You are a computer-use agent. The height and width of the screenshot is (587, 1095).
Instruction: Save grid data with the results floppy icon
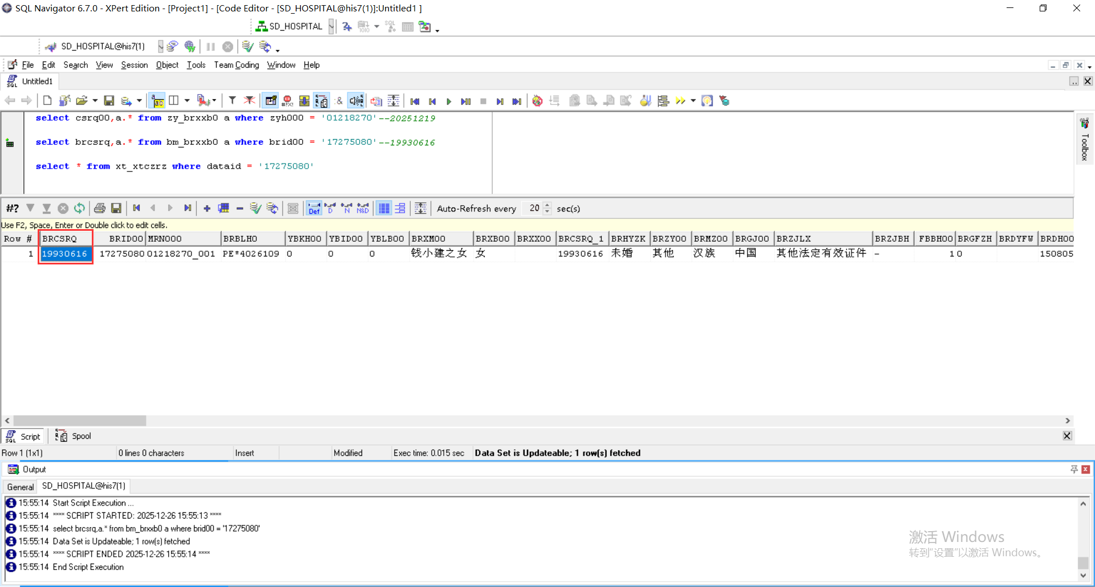coord(116,209)
